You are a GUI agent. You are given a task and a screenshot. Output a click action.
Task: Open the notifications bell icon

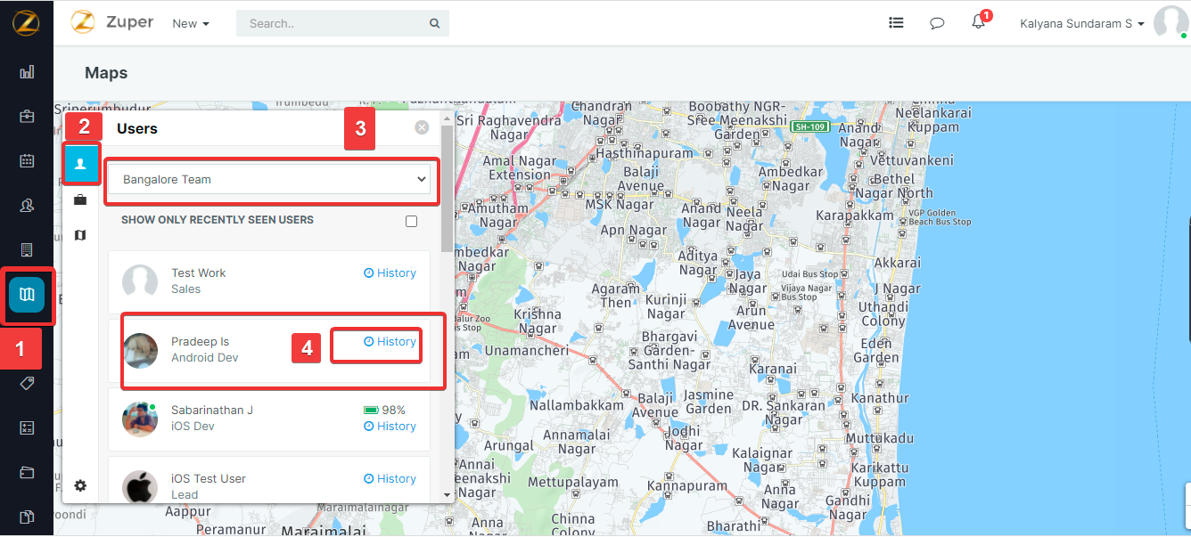click(978, 24)
